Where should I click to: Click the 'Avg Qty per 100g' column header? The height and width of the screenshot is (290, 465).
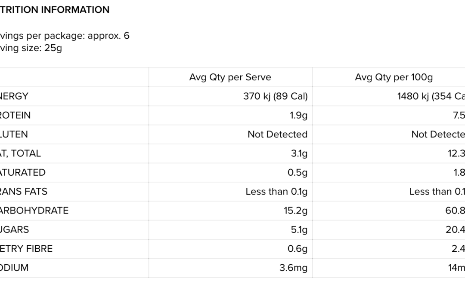pyautogui.click(x=394, y=77)
